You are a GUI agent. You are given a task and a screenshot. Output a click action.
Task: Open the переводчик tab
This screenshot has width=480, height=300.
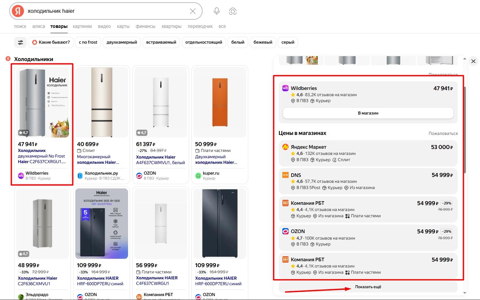pos(200,26)
